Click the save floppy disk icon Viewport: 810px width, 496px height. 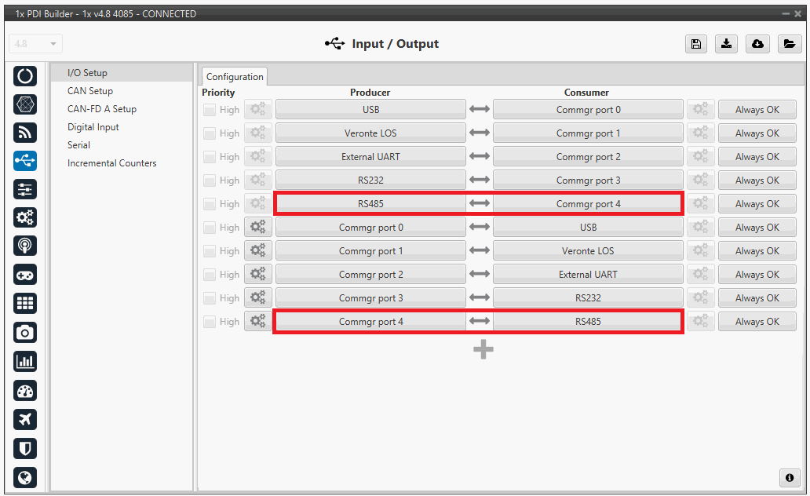[696, 44]
